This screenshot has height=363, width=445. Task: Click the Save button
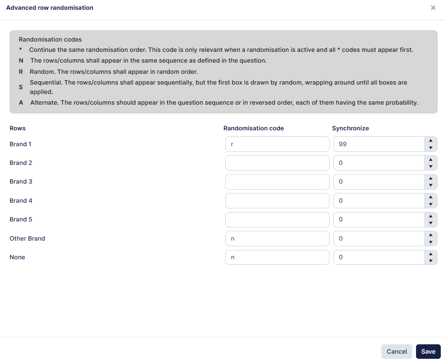(428, 352)
